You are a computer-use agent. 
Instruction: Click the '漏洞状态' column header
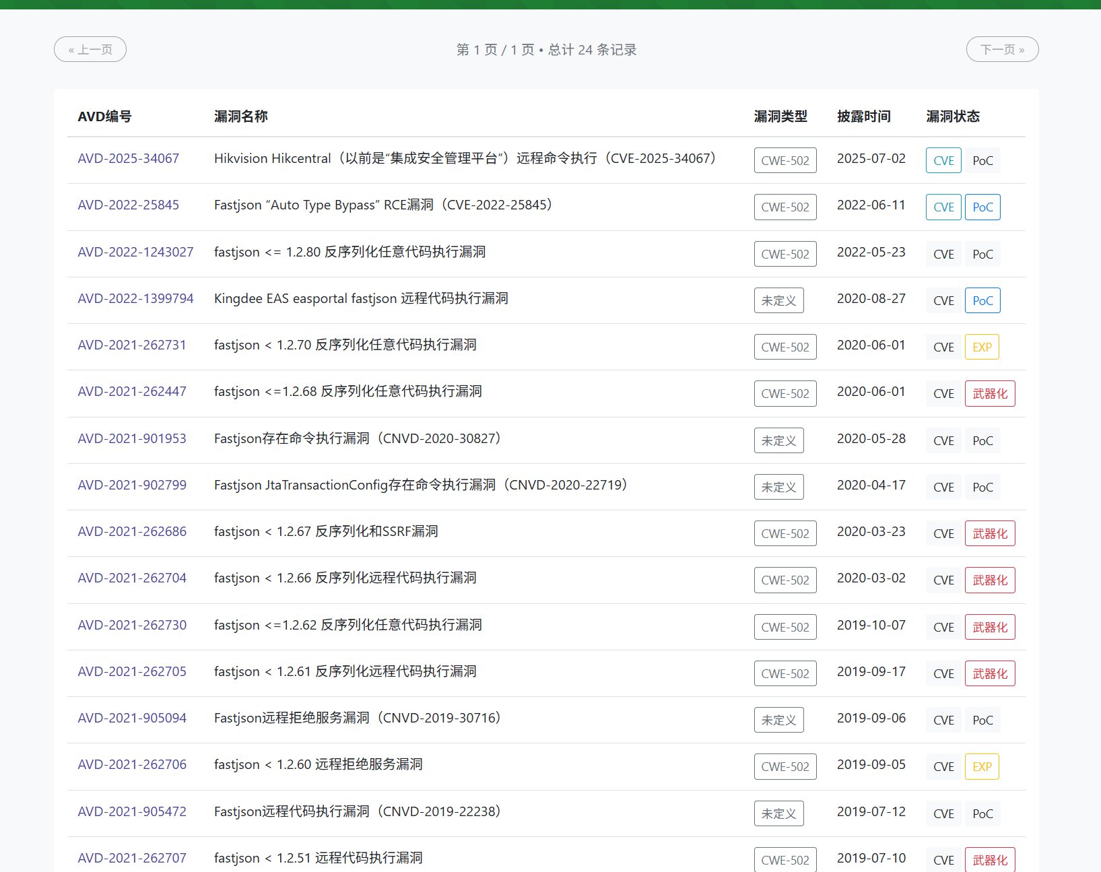click(953, 116)
